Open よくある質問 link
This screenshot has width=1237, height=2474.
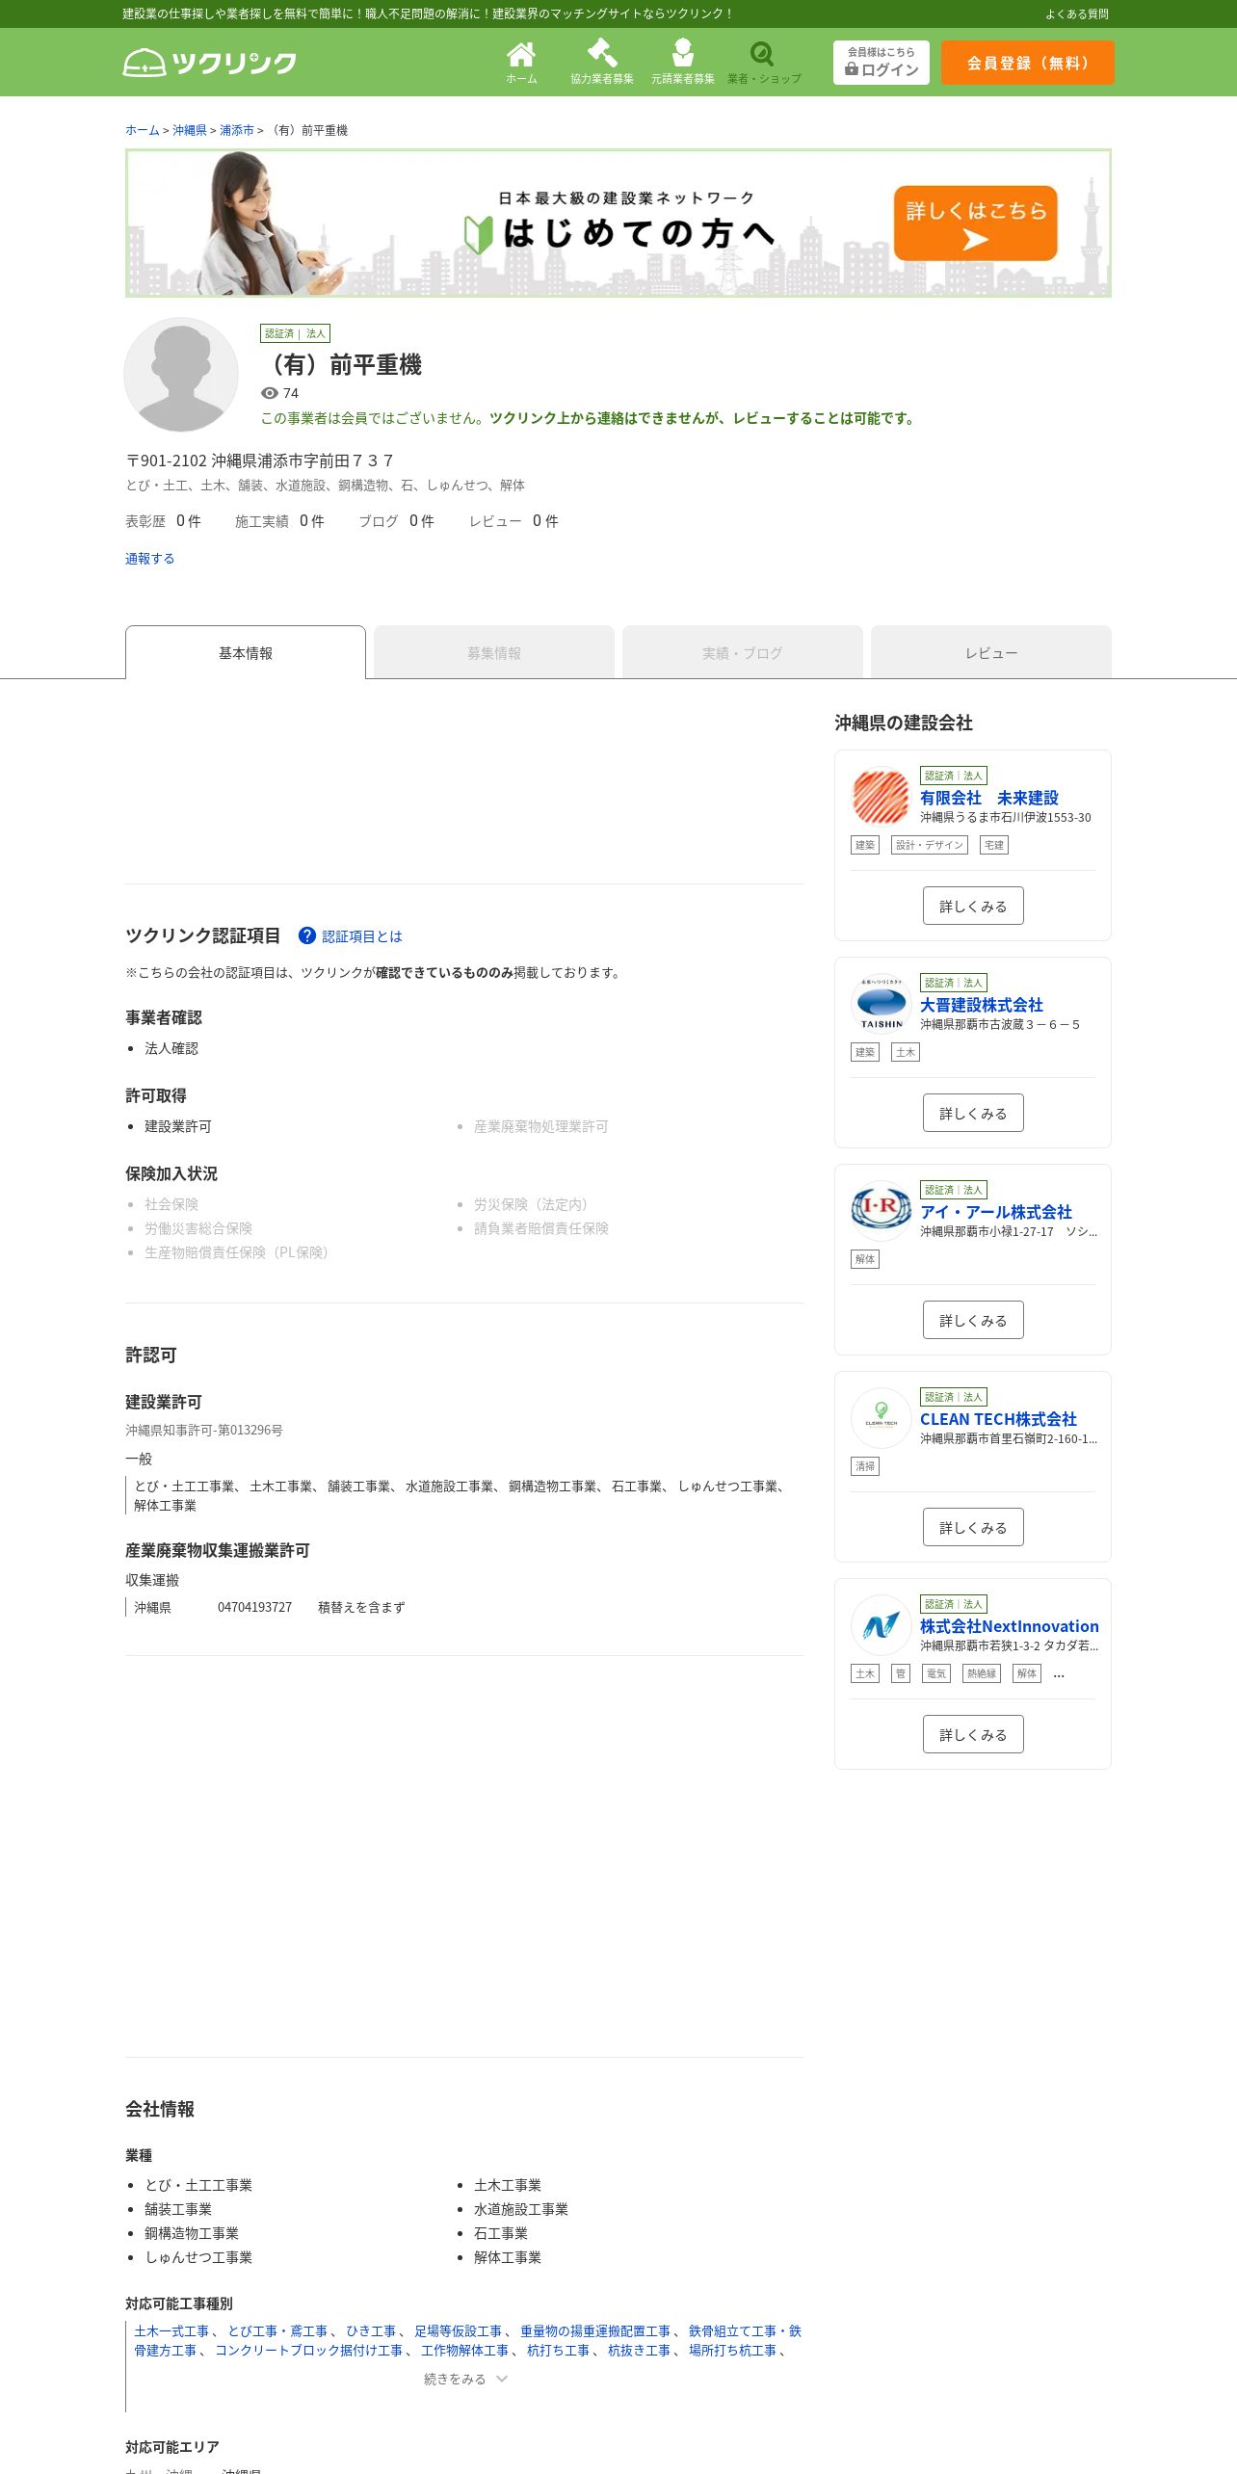coord(1077,13)
